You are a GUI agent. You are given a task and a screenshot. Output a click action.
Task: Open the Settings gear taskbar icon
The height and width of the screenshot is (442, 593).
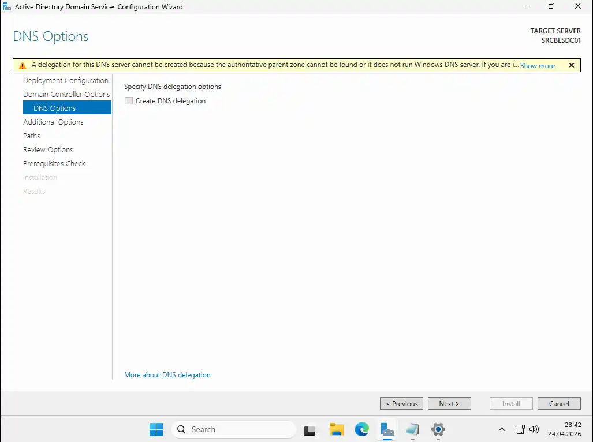pos(438,429)
